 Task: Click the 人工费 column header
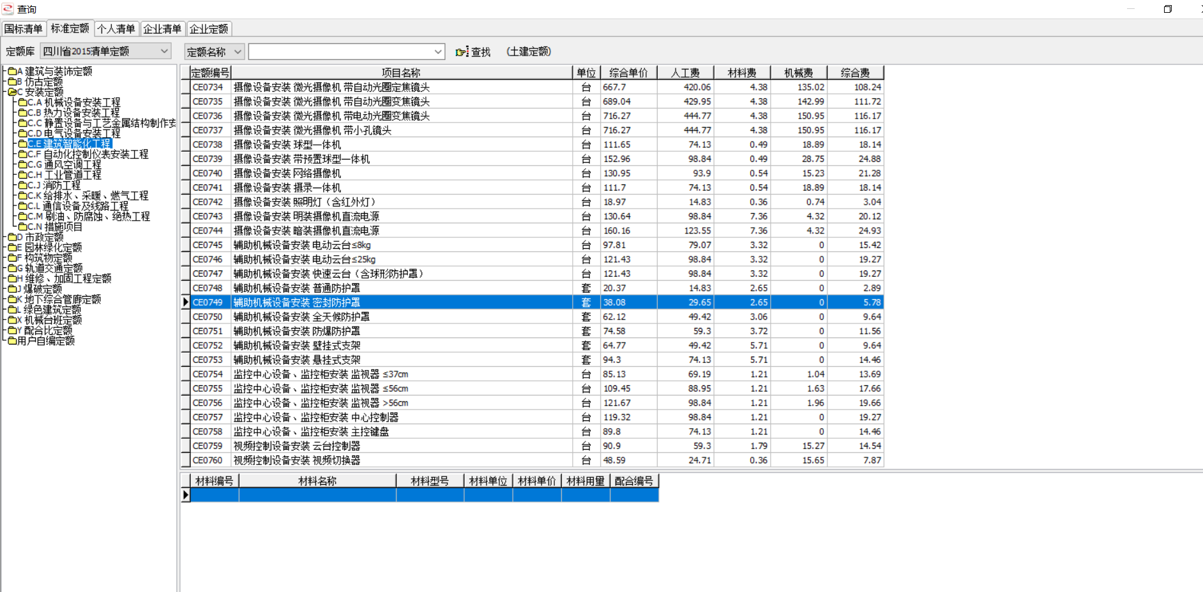(685, 73)
